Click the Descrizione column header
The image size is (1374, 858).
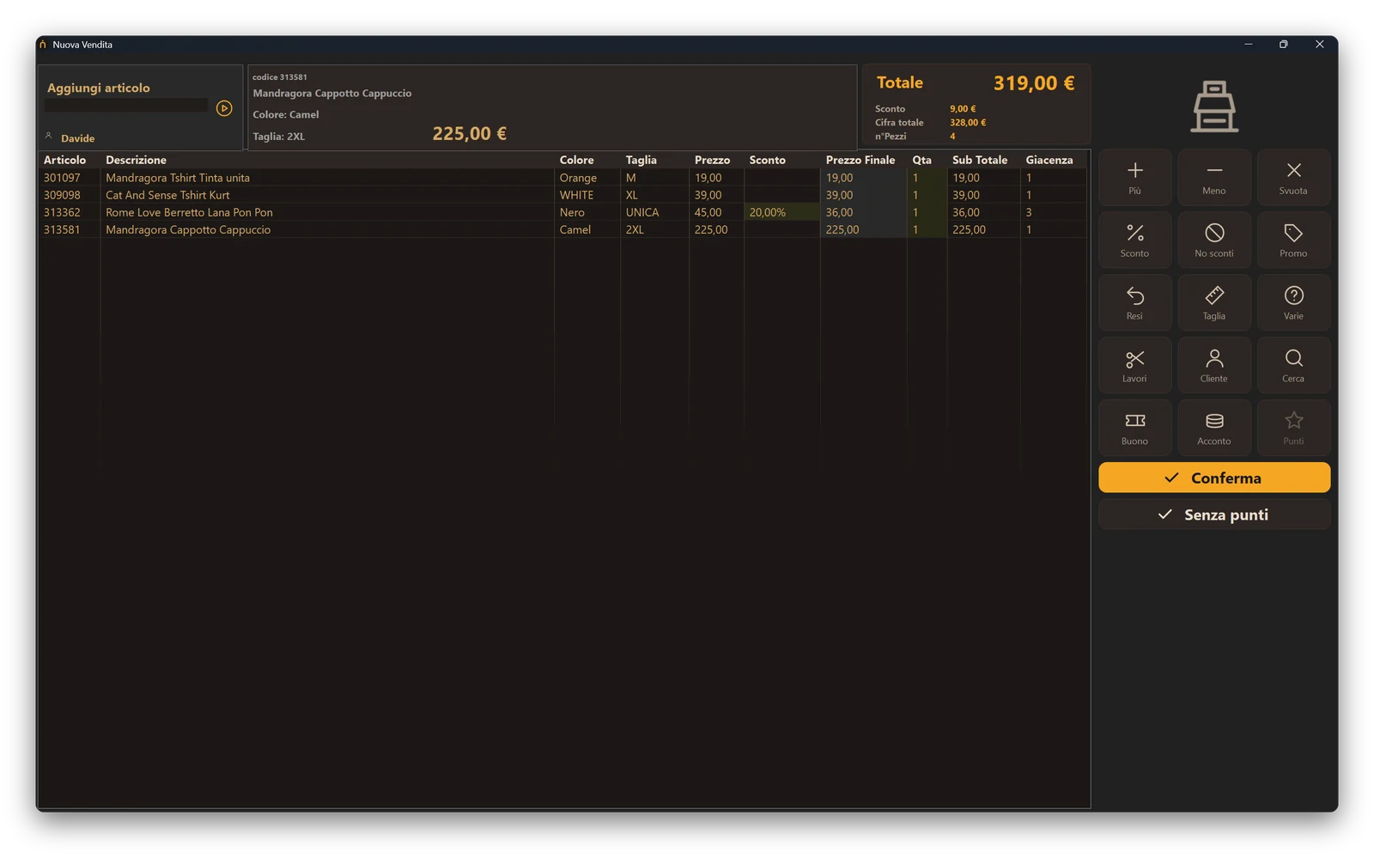coord(136,160)
